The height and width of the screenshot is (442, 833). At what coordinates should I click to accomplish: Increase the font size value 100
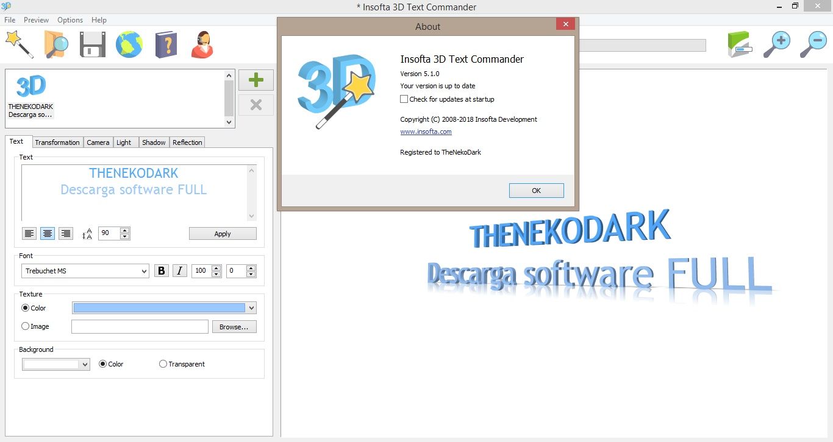[216, 268]
